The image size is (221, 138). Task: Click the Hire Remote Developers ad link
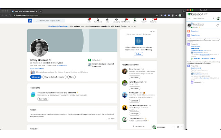click(x=58, y=26)
